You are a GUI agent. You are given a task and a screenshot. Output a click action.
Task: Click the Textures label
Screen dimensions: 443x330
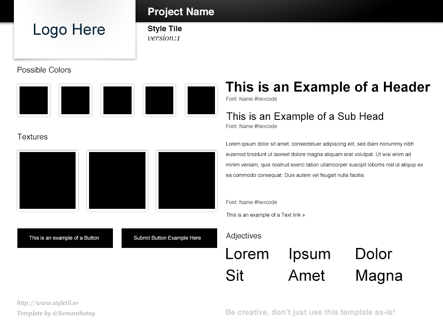tap(33, 137)
